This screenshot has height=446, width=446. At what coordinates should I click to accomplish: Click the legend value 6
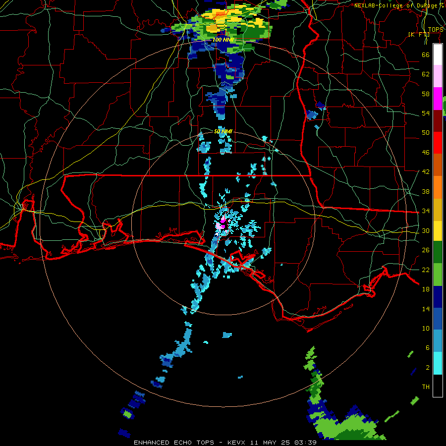[x=428, y=348]
